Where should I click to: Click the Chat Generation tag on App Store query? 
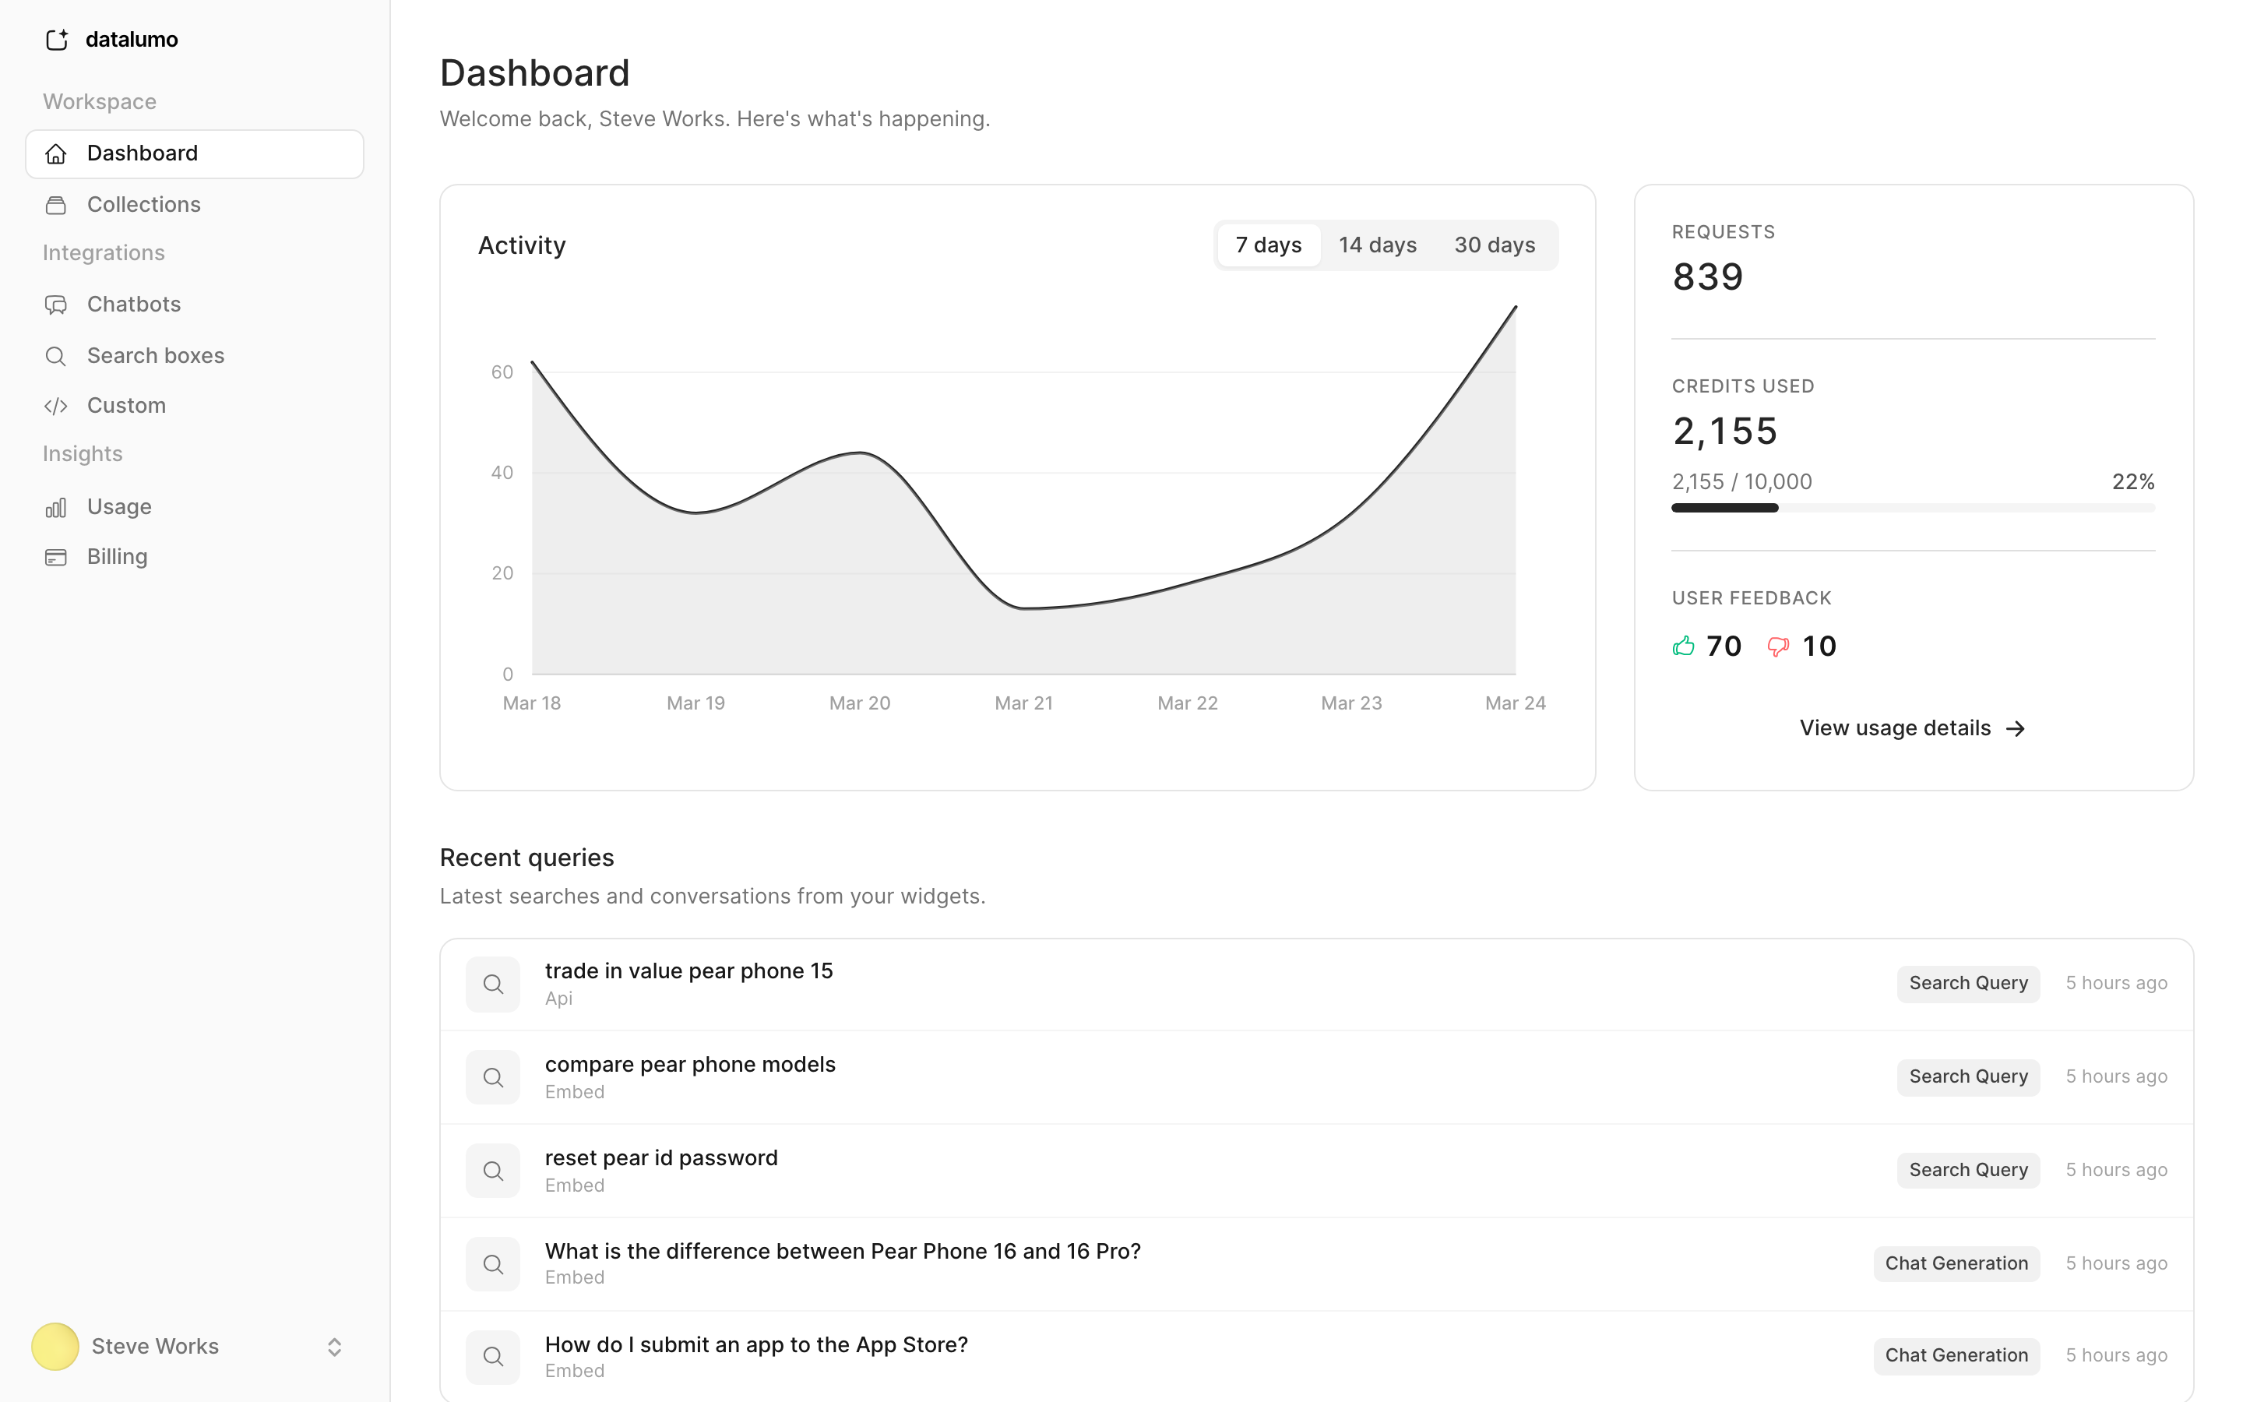[x=1956, y=1354]
